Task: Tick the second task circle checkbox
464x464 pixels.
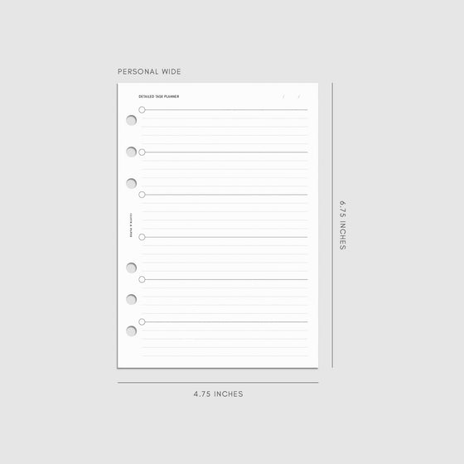Action: click(x=142, y=152)
